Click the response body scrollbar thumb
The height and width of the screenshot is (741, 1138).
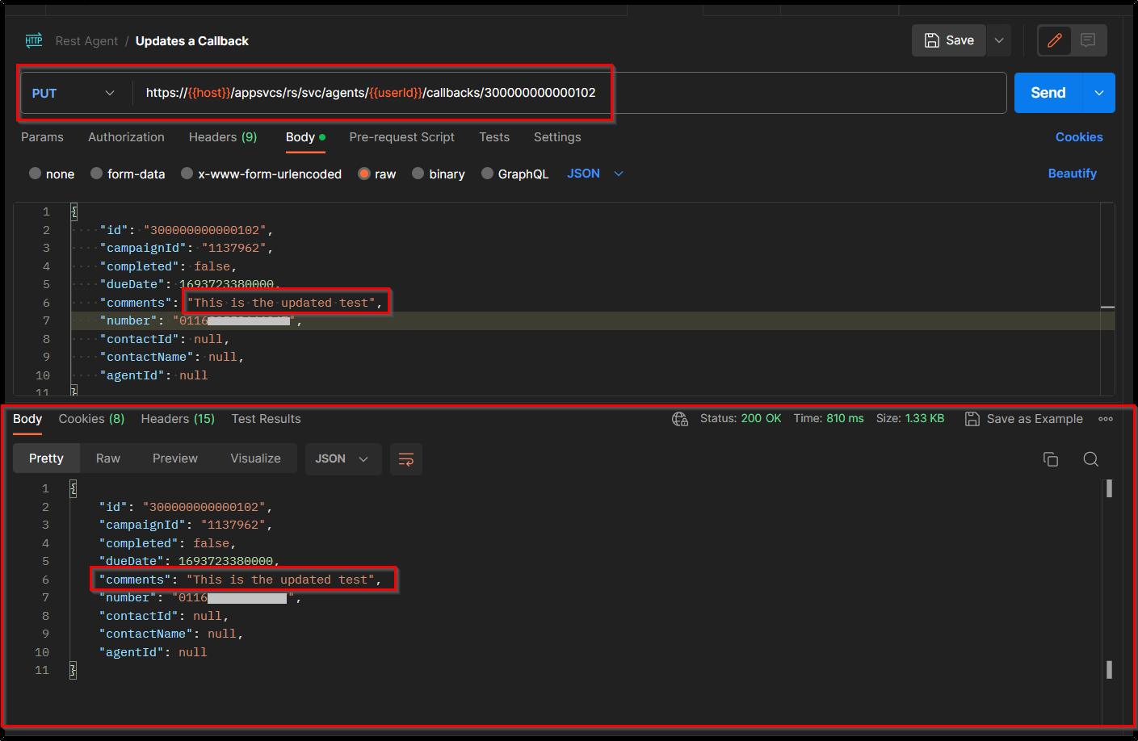point(1109,488)
